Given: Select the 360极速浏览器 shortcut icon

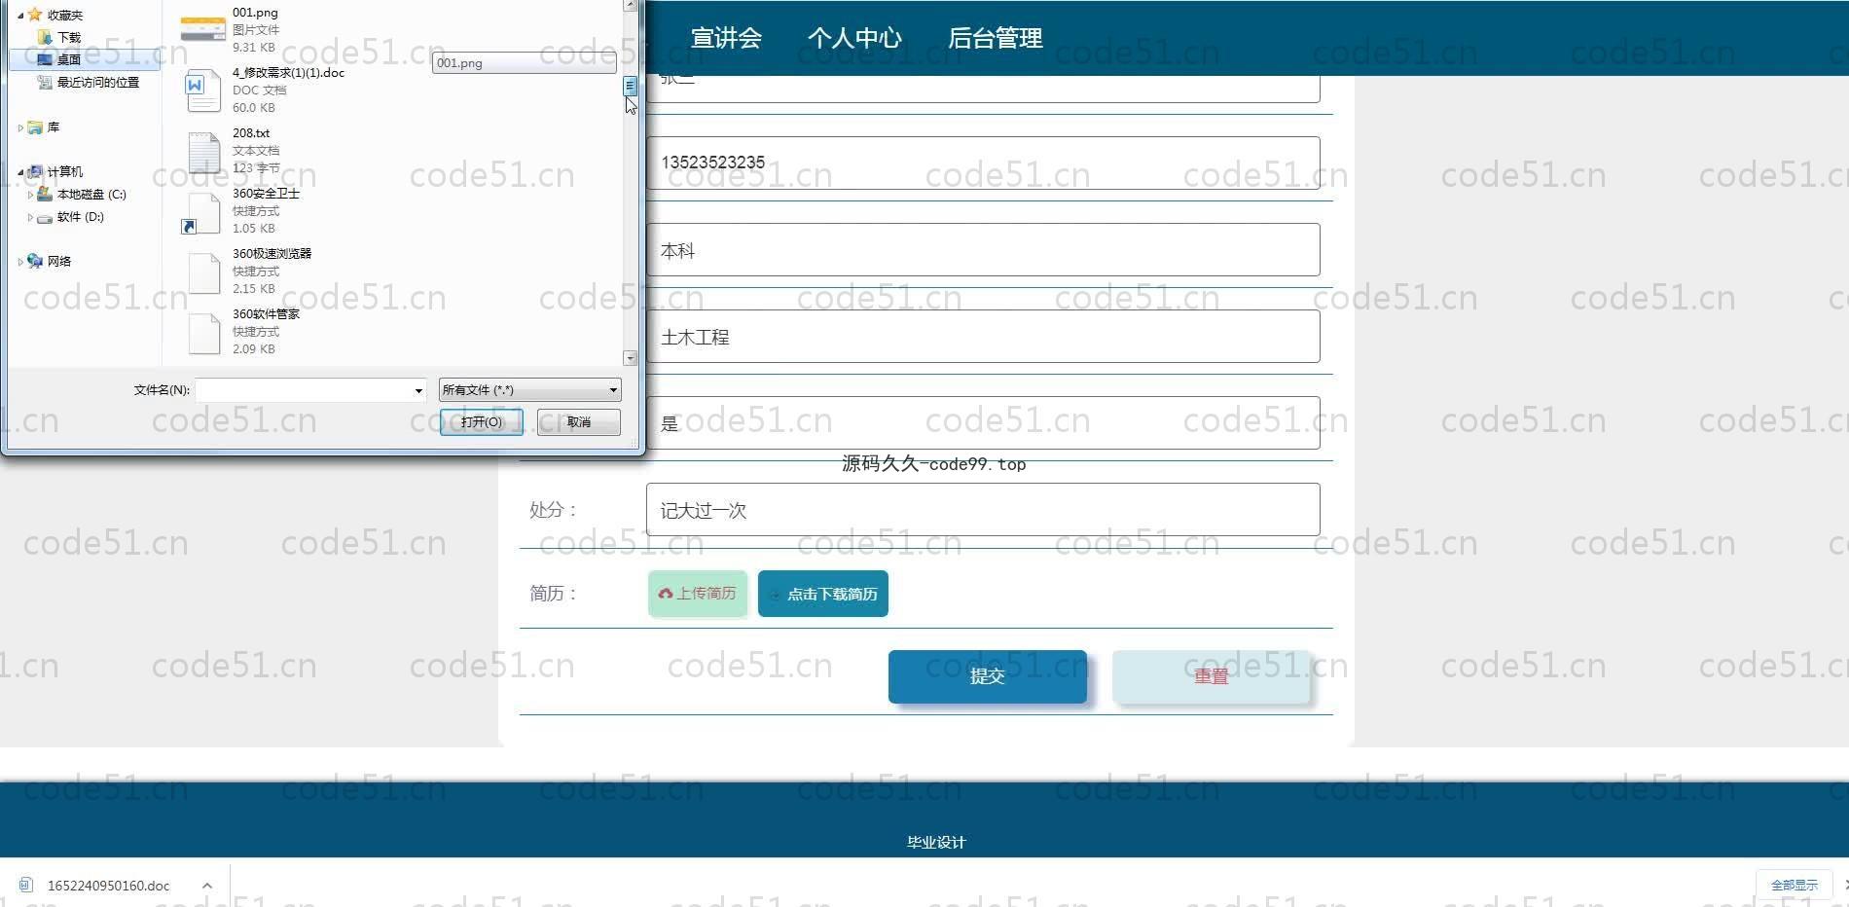Looking at the screenshot, I should [x=203, y=272].
